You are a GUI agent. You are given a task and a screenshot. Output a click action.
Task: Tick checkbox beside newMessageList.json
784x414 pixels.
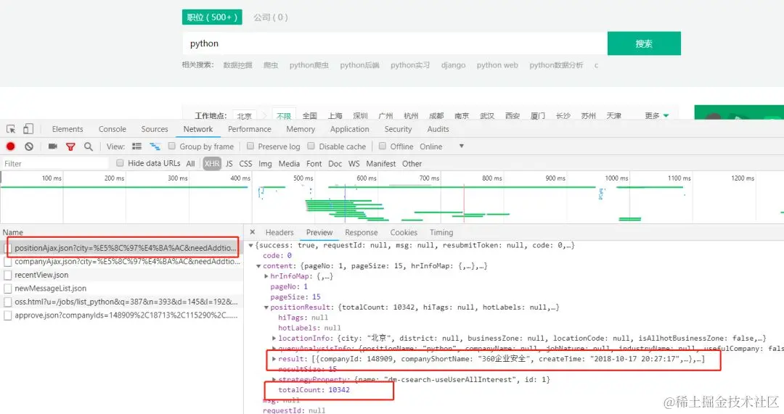pos(7,289)
